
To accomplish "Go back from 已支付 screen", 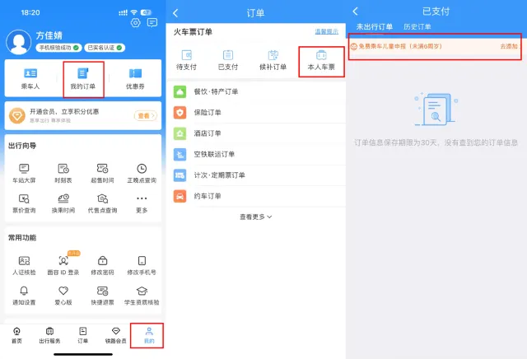I will click(x=355, y=12).
